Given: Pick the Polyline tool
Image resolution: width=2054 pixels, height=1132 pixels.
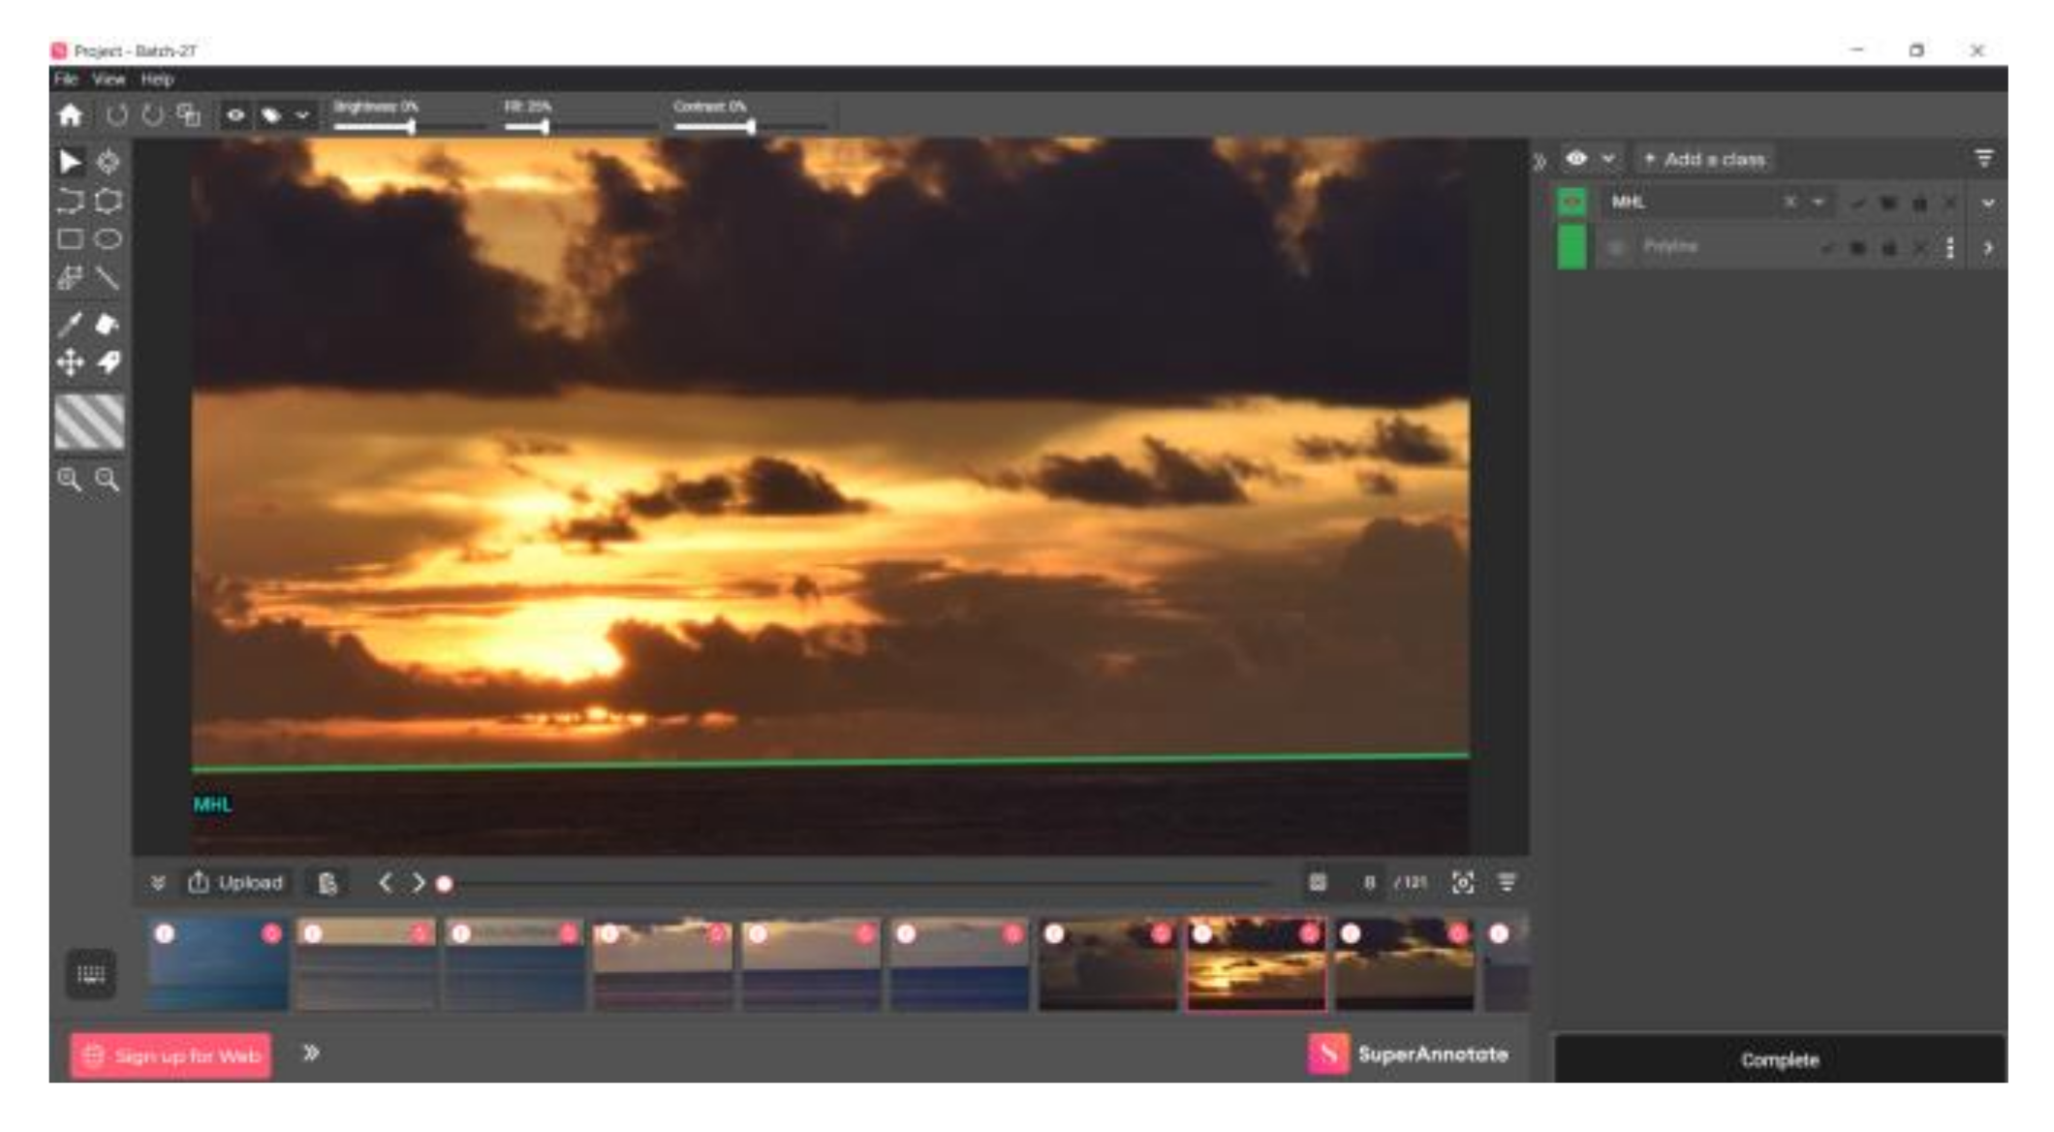Looking at the screenshot, I should coord(70,201).
